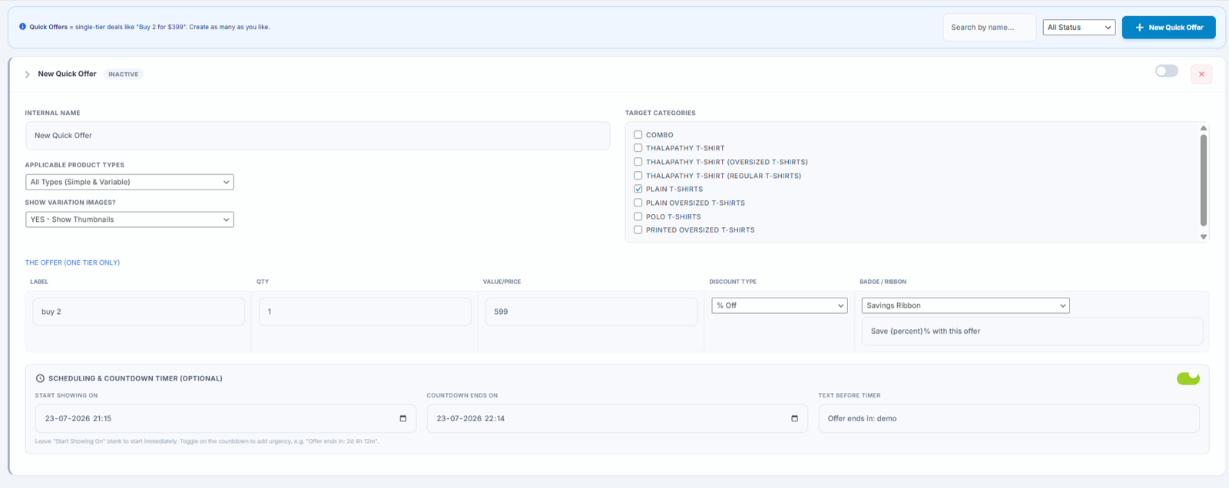
Task: Click the plus icon in New Quick Offer button
Action: (1139, 28)
